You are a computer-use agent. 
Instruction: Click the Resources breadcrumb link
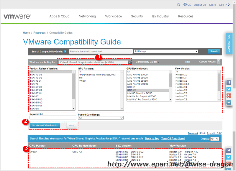pyautogui.click(x=40, y=33)
